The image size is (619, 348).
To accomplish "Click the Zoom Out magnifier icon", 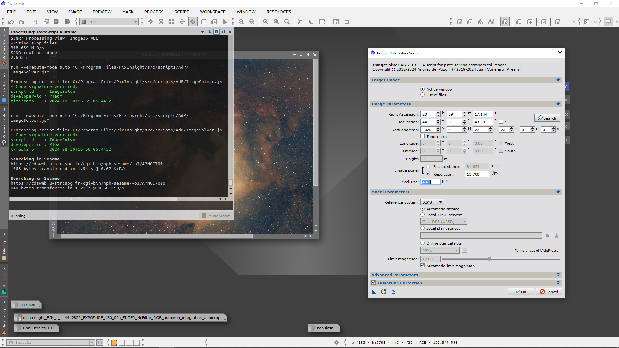I will coord(252,22).
